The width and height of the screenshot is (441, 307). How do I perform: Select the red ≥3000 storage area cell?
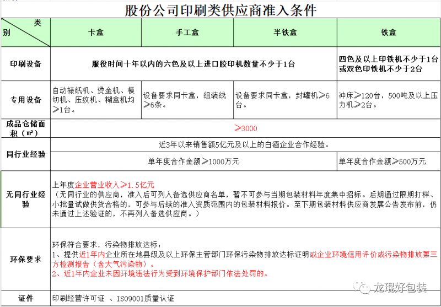245,128
